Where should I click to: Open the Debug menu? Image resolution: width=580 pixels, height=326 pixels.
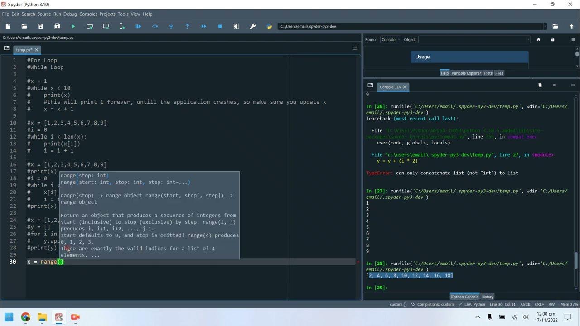(70, 14)
